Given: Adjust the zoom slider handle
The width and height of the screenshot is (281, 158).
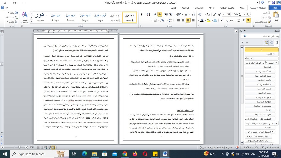Looking at the screenshot, I should coord(19,147).
